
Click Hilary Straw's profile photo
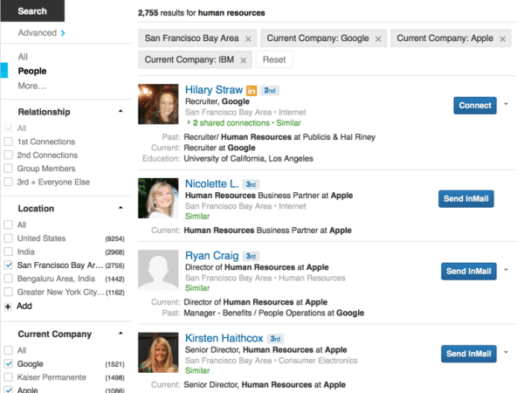158,104
